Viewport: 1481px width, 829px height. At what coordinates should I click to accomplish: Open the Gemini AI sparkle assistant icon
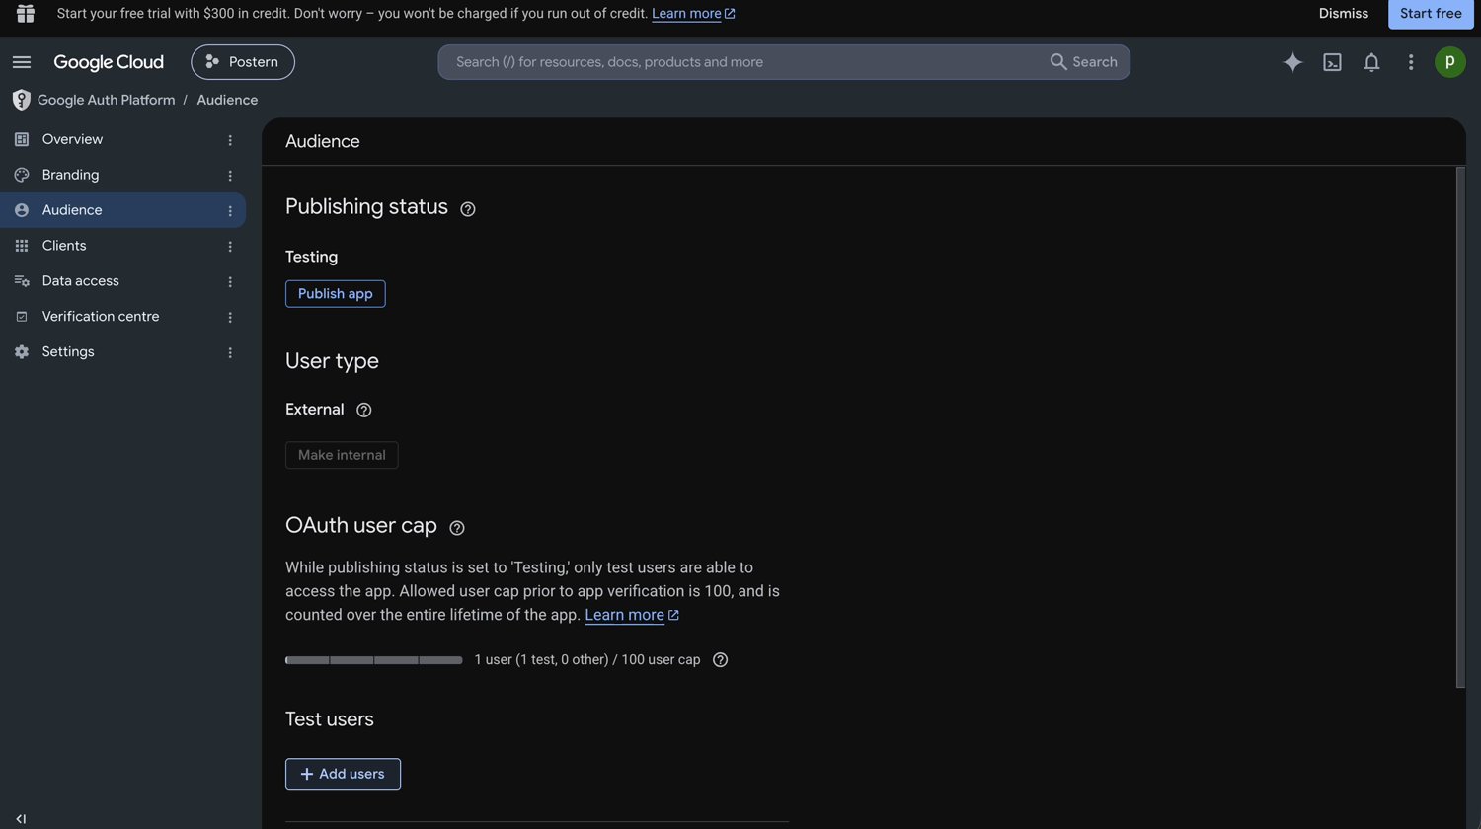(x=1292, y=62)
